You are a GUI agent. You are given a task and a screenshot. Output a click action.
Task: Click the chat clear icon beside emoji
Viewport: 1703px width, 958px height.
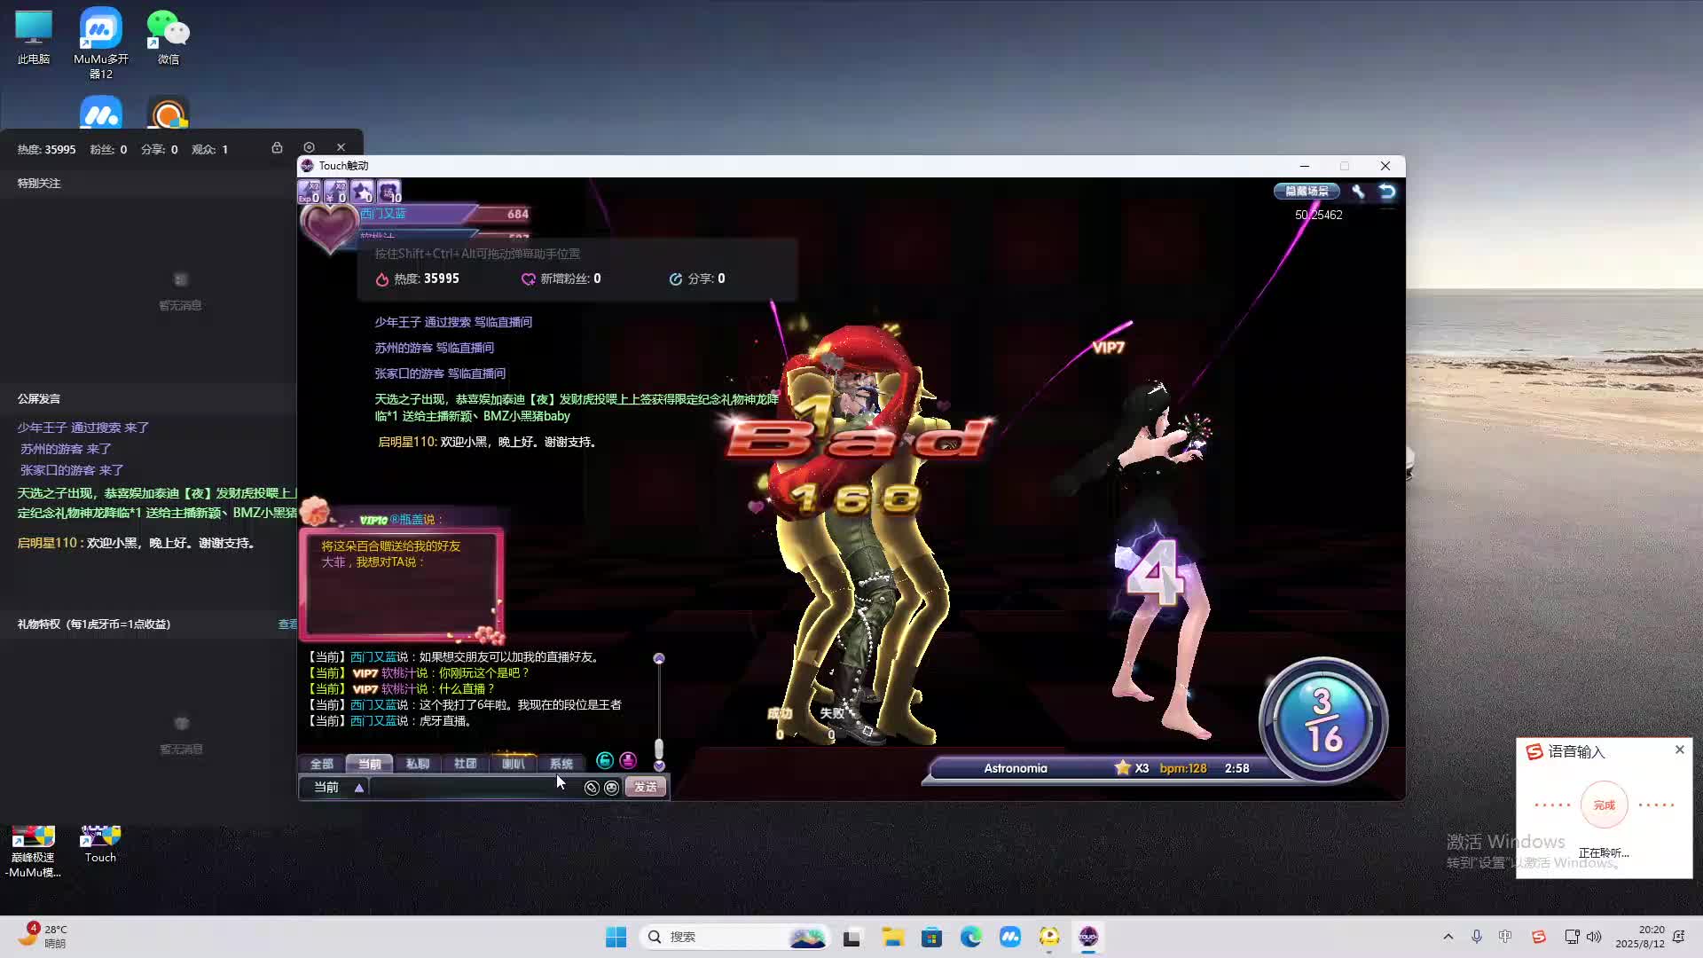click(592, 788)
